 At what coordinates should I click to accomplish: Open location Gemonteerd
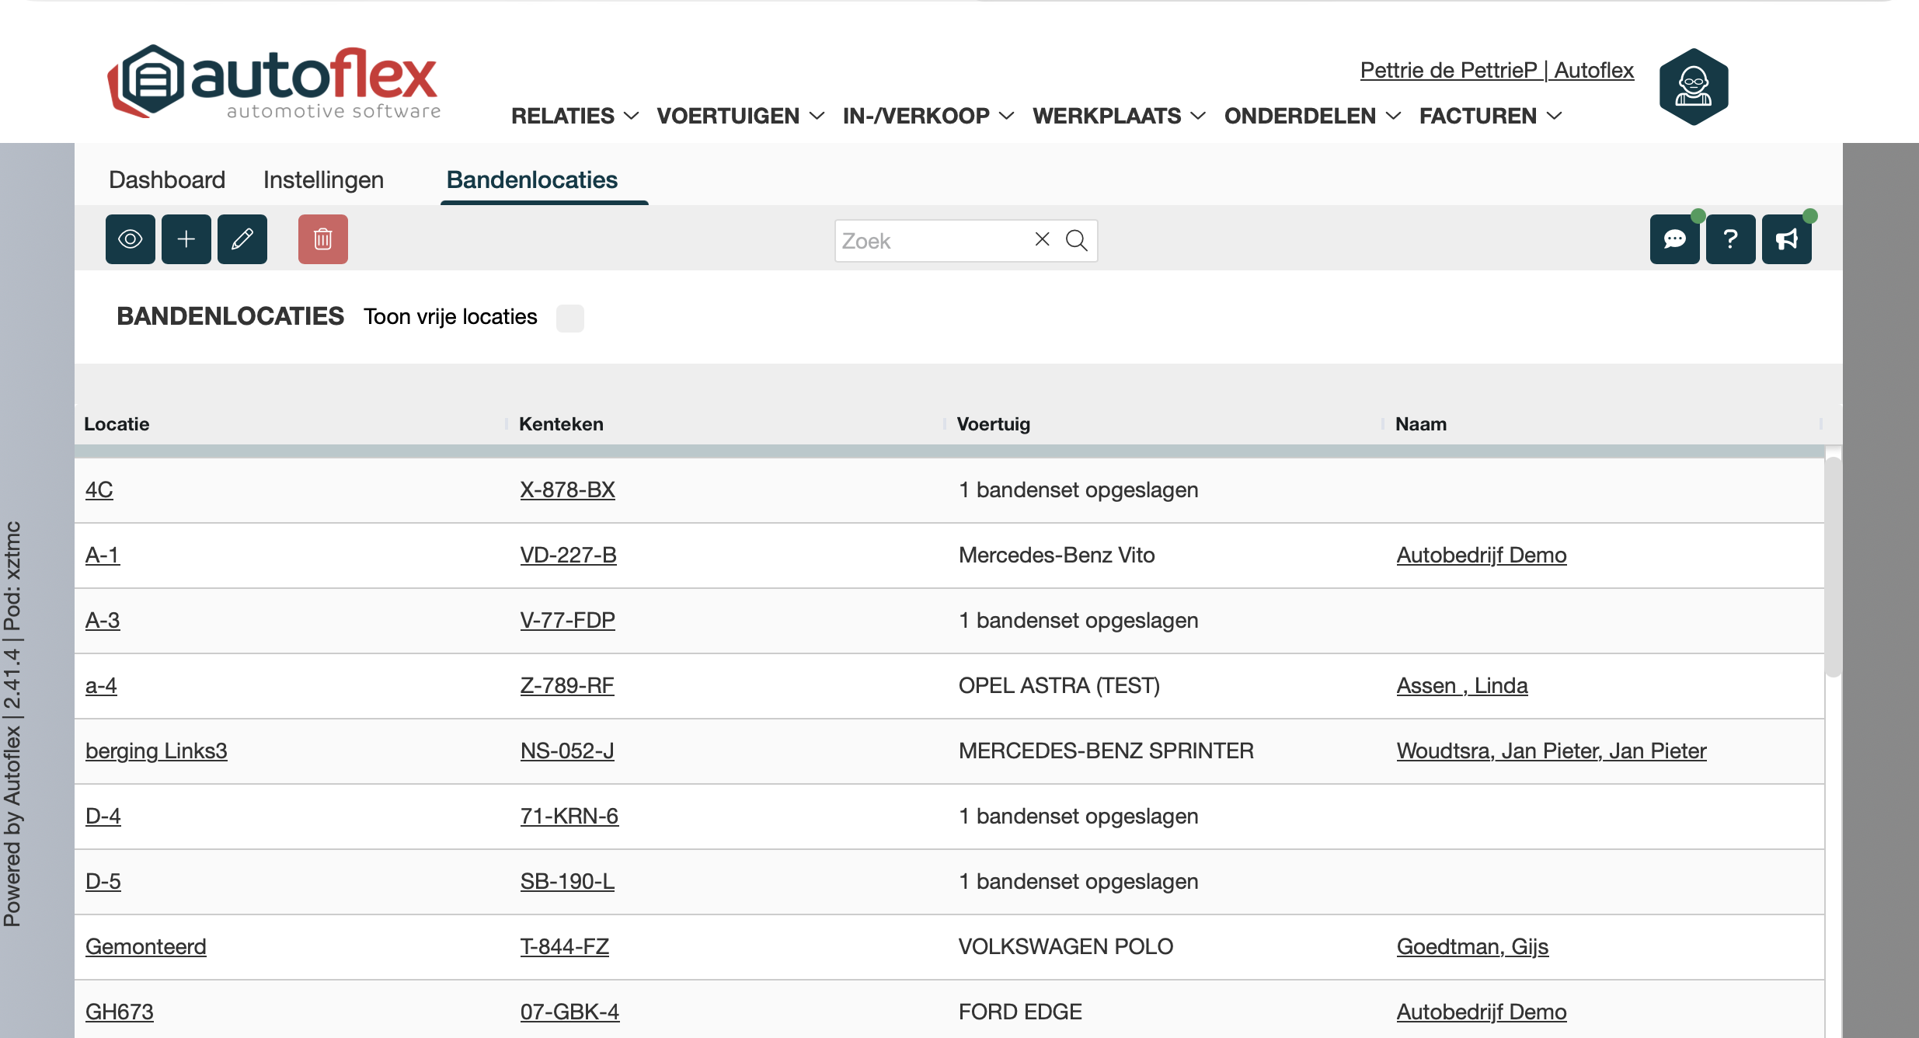click(145, 946)
